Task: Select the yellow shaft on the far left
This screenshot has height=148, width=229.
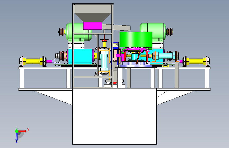Action: pos(33,61)
